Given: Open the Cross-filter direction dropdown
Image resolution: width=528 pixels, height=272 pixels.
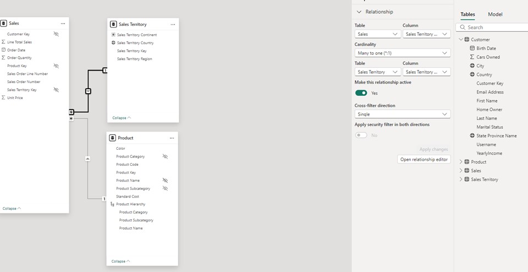Looking at the screenshot, I should click(403, 114).
